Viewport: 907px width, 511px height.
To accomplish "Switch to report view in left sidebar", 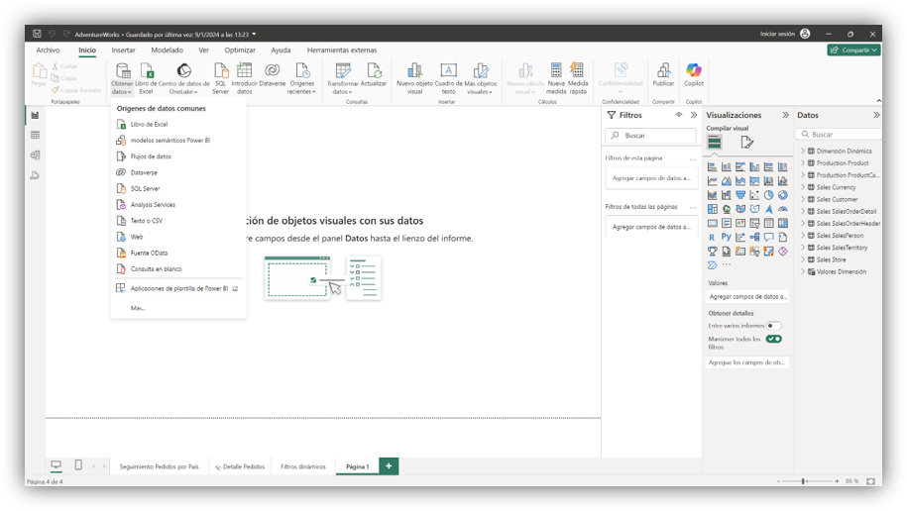I will [36, 115].
